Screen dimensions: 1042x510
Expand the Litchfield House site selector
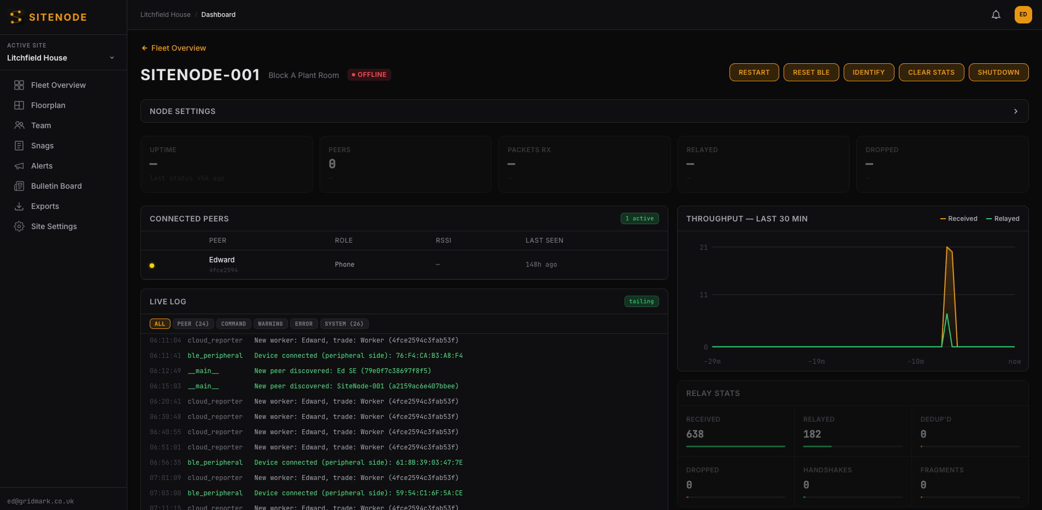pyautogui.click(x=60, y=58)
